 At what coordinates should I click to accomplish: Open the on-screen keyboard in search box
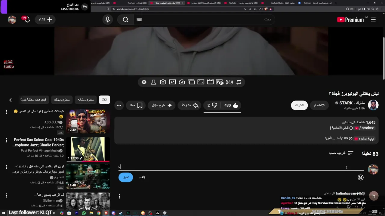coord(139,19)
